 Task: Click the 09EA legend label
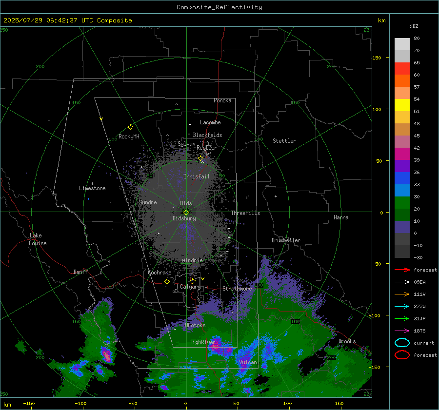point(419,282)
